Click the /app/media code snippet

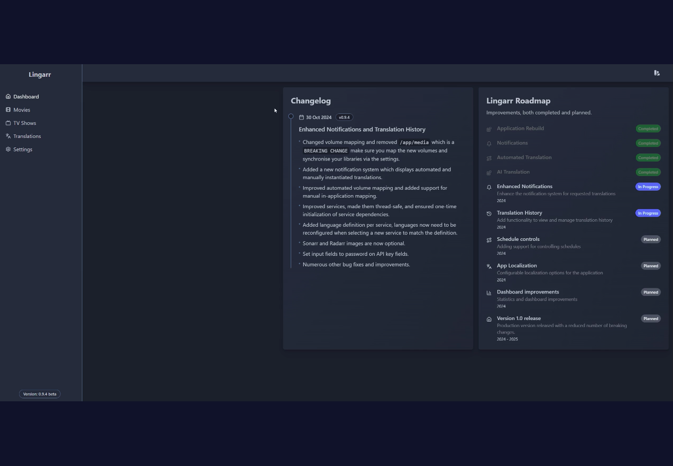point(414,142)
